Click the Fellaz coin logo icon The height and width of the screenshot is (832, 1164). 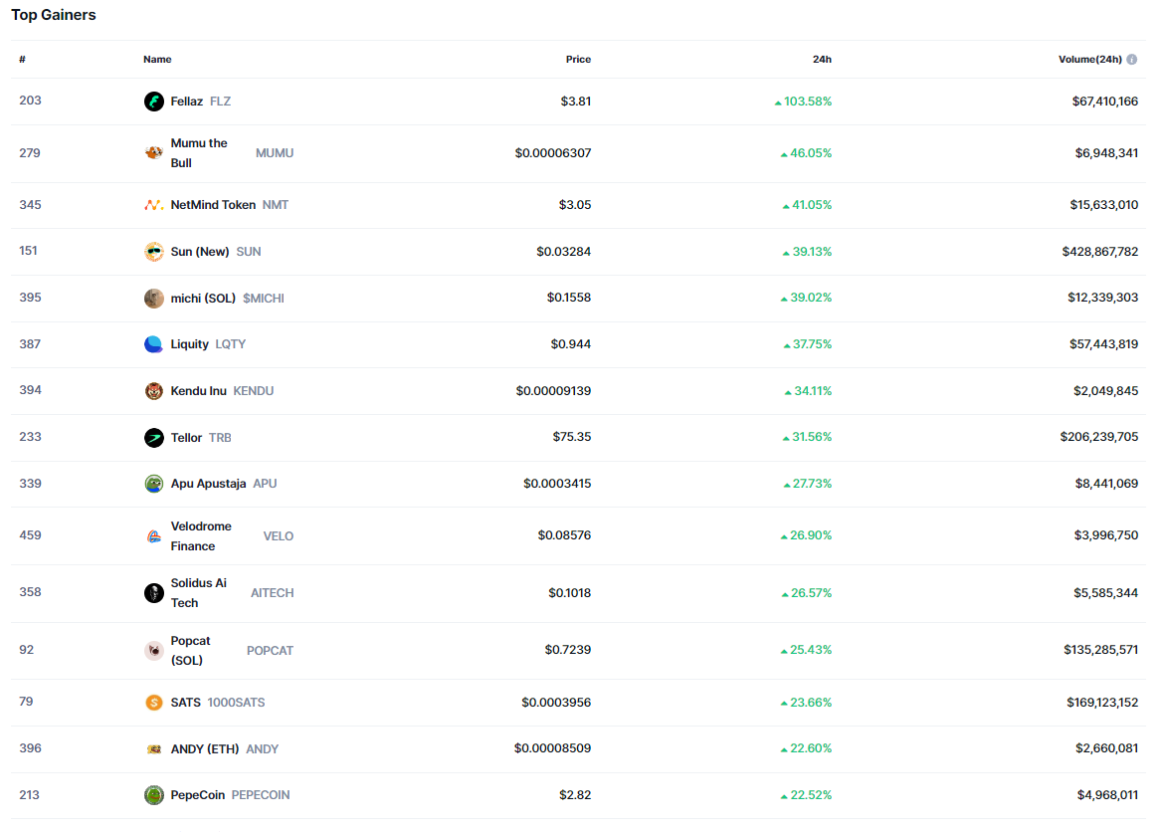[x=153, y=102]
